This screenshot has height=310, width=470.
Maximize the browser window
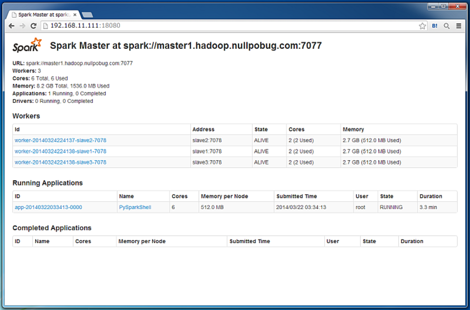pos(443,6)
